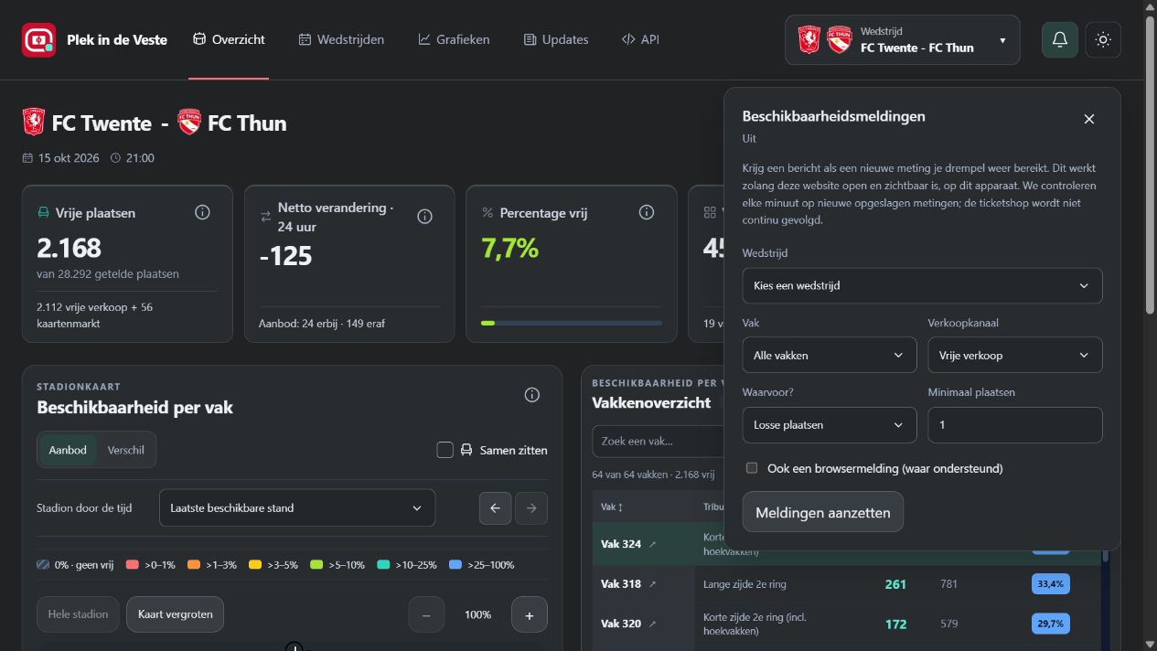Click the >0–1% red legend swatch
This screenshot has height=651, width=1157.
point(132,565)
